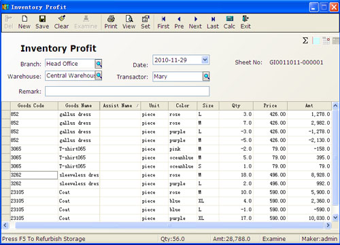Print the inventory sheet
This screenshot has height=245, width=340.
tap(111, 22)
